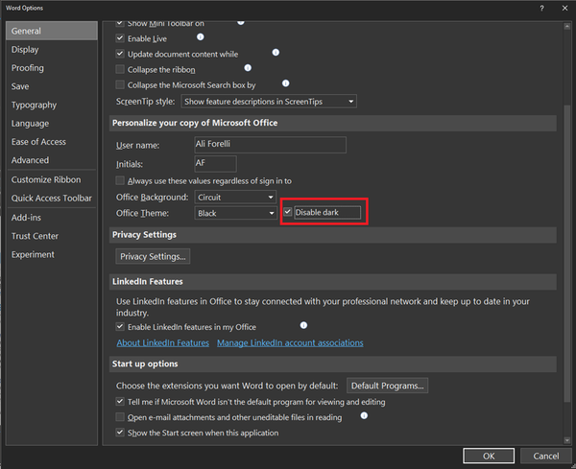The image size is (576, 469).
Task: Click the info icon beside Collapse the ribbon
Action: point(248,68)
